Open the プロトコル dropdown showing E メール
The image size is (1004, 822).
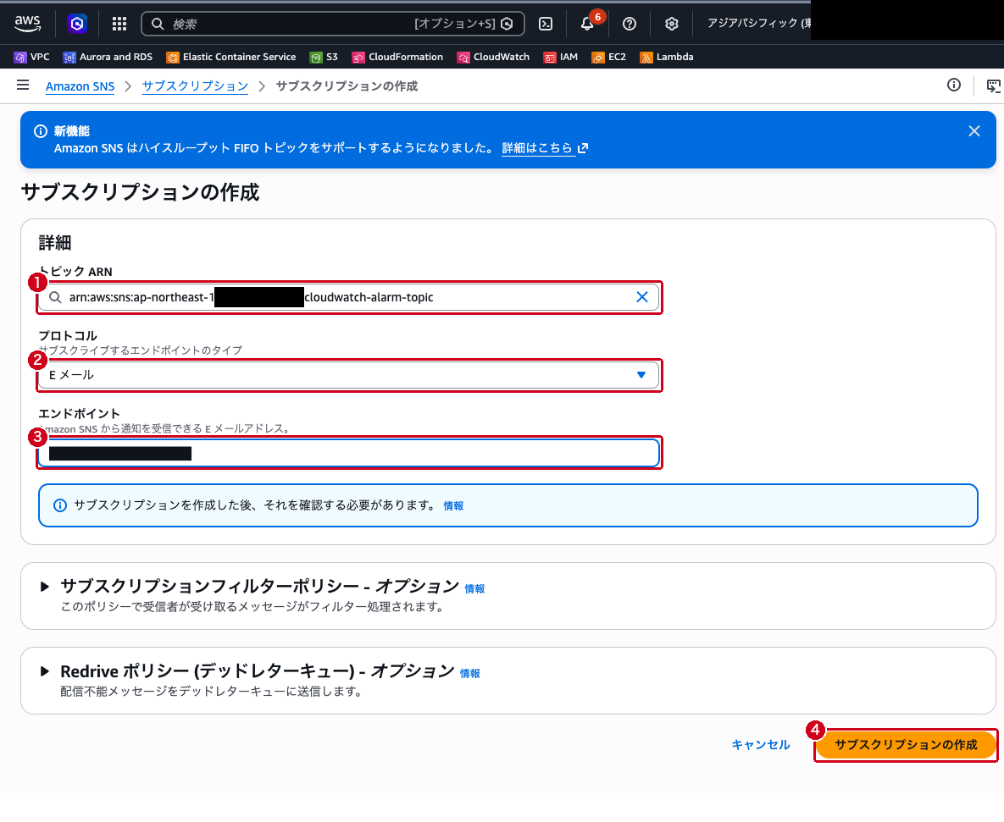(x=349, y=375)
